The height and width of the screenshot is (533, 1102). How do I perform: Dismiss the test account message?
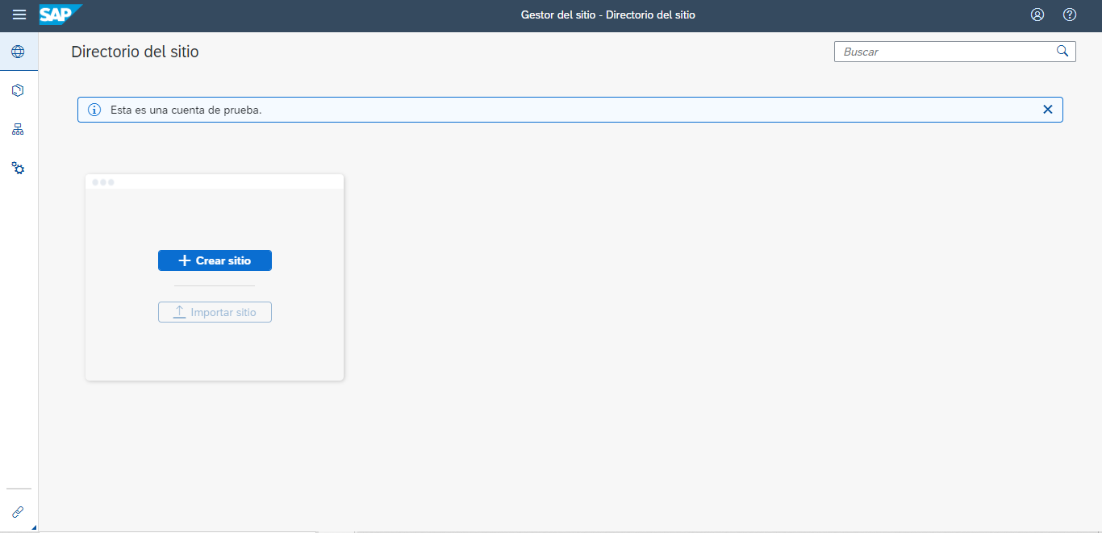point(1047,110)
